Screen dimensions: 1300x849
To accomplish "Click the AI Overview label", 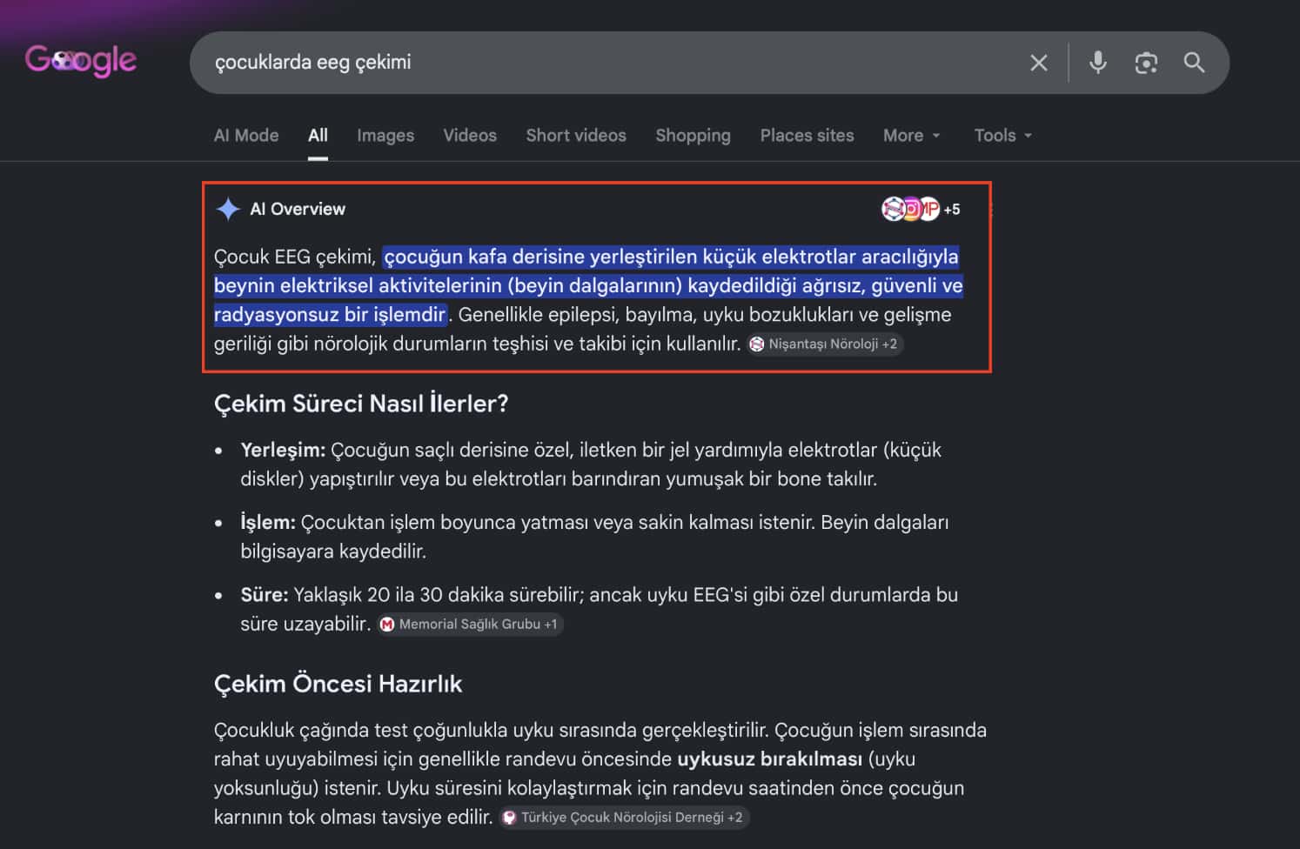I will (x=298, y=209).
